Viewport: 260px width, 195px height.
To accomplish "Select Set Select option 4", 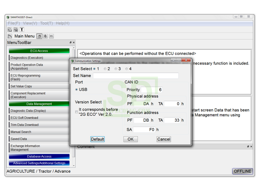I will 127,69.
